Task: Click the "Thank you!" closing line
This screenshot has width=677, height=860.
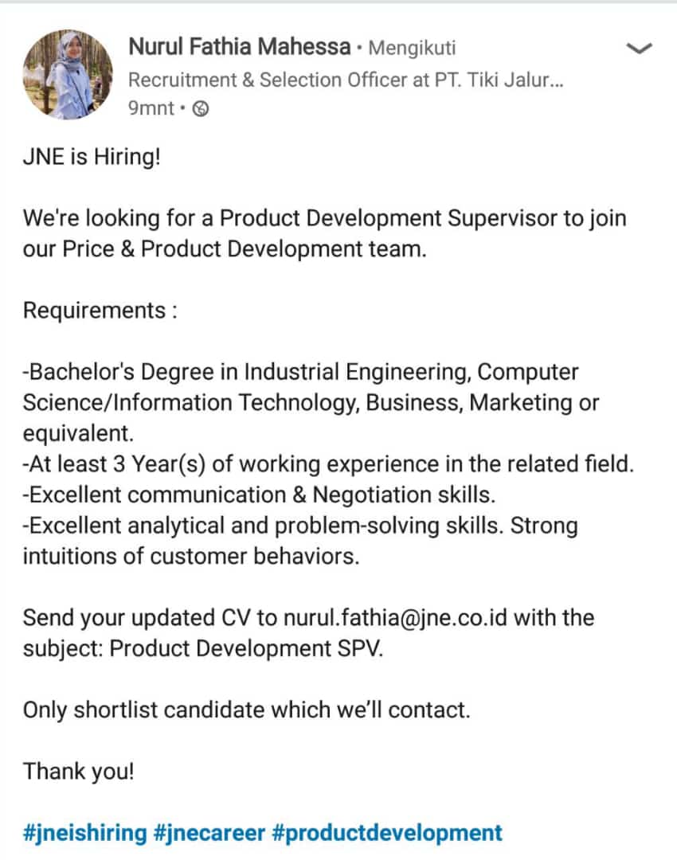Action: click(79, 771)
